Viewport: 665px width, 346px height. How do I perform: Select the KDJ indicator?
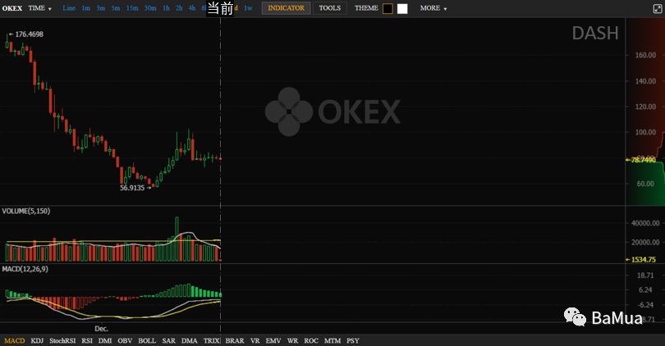point(37,340)
